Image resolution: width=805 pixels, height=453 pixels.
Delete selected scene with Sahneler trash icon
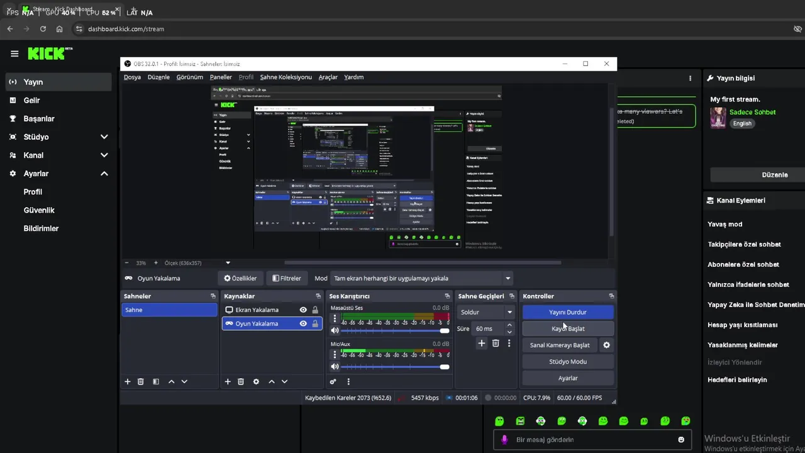point(141,381)
